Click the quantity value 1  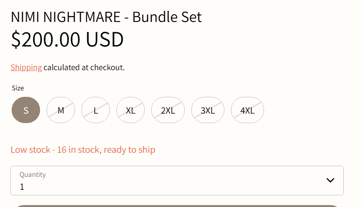click(x=22, y=187)
